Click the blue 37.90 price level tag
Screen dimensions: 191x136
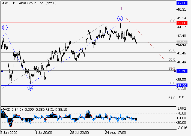point(181,85)
